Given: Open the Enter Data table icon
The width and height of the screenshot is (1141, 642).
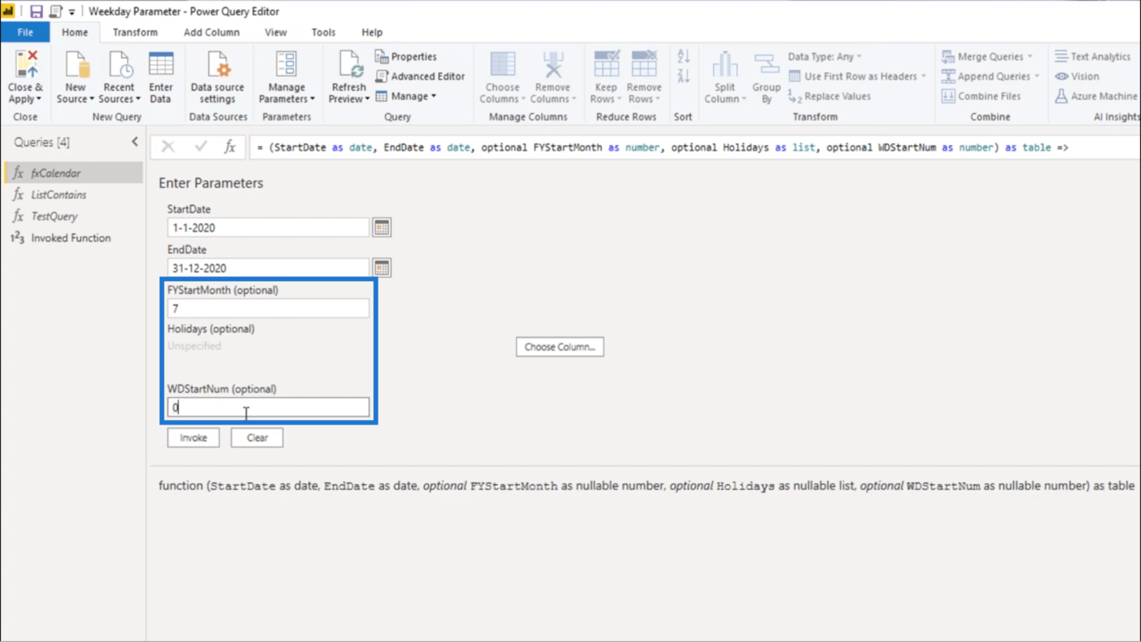Looking at the screenshot, I should point(161,65).
